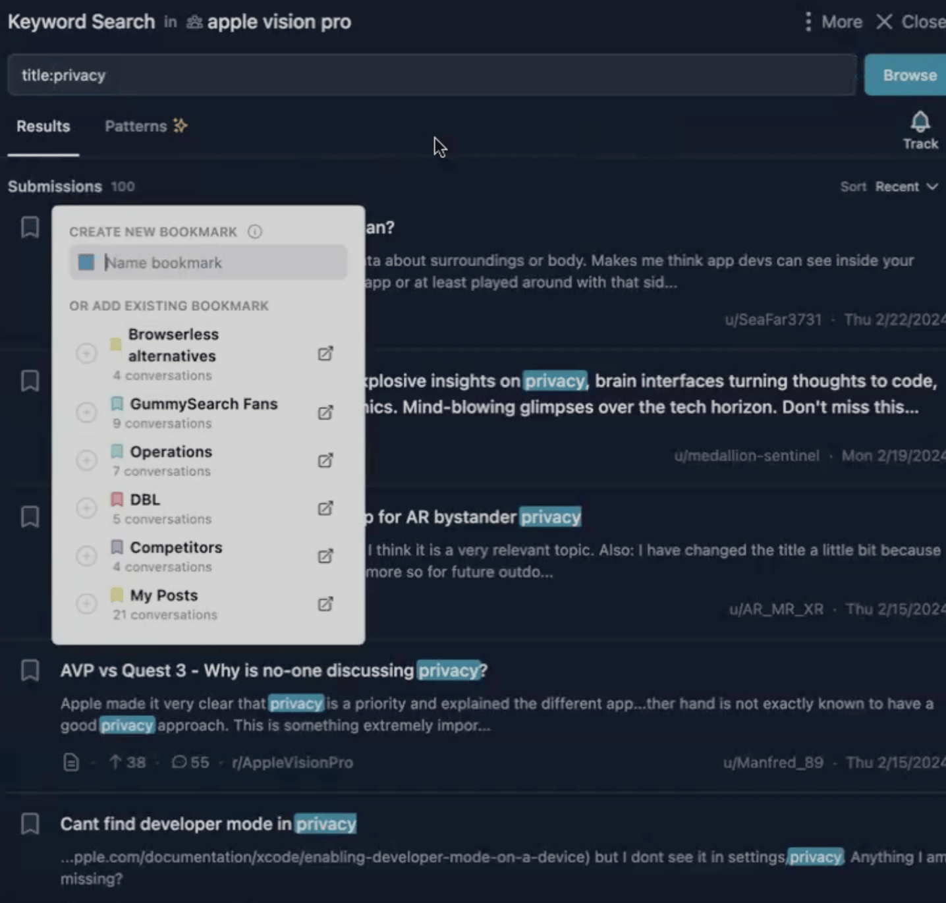Open the Sort Recent dropdown

click(905, 187)
